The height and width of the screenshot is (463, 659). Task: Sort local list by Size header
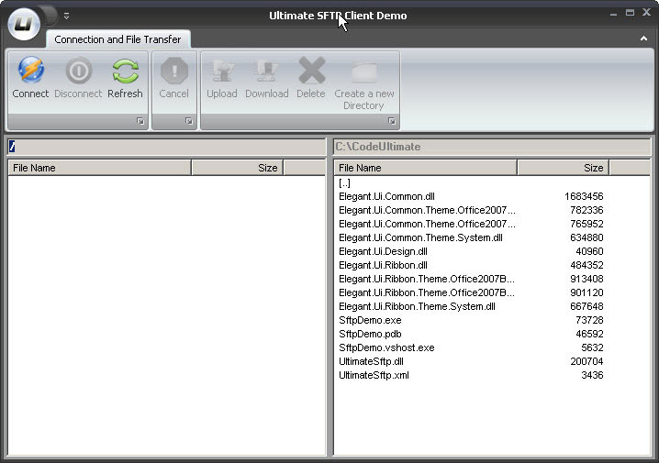(564, 168)
